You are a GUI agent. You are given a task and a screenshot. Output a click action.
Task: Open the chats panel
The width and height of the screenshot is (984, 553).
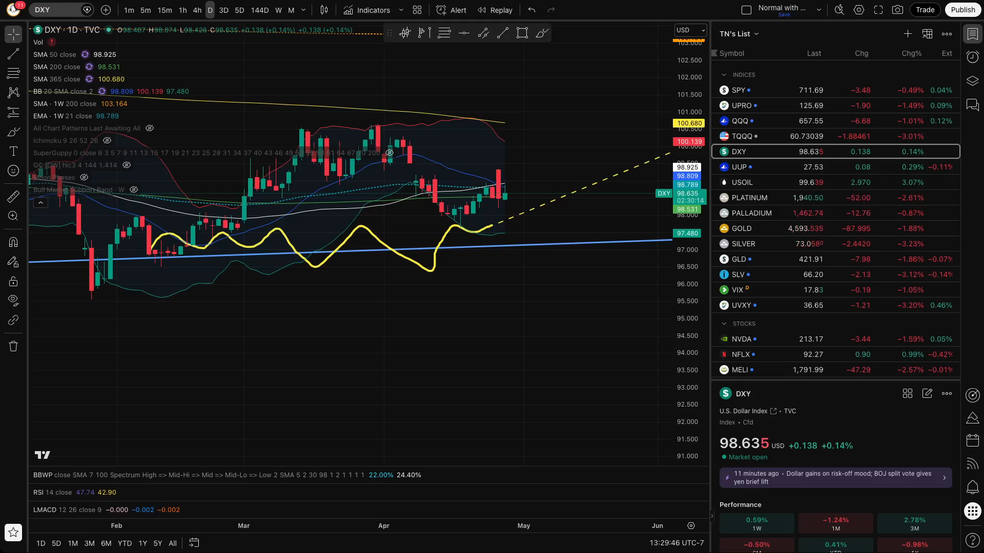point(972,105)
